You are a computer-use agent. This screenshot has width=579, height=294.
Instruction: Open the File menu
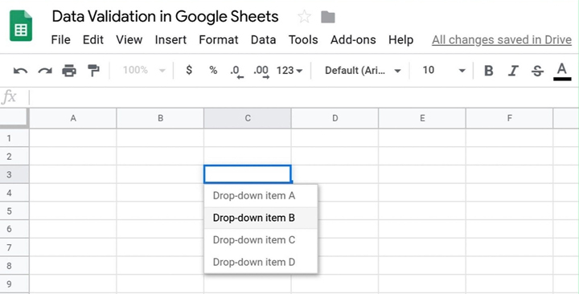coord(60,39)
